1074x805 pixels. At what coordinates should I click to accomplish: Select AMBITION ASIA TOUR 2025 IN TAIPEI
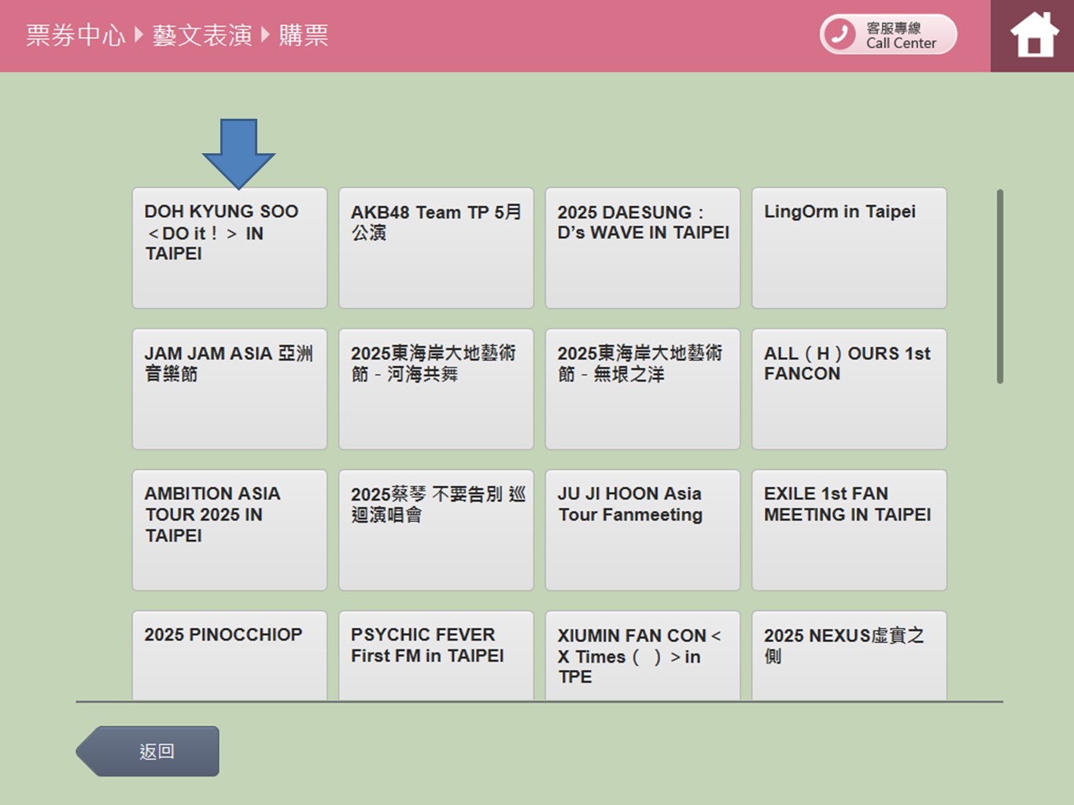230,530
